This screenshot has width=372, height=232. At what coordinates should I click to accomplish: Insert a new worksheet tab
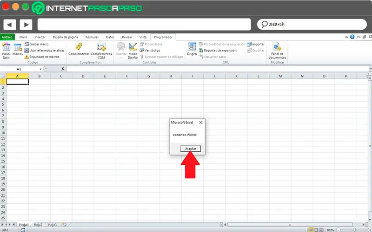click(64, 225)
